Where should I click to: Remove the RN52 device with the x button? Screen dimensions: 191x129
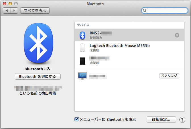tap(177, 35)
